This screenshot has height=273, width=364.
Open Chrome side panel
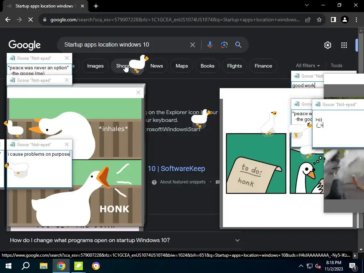[x=333, y=20]
